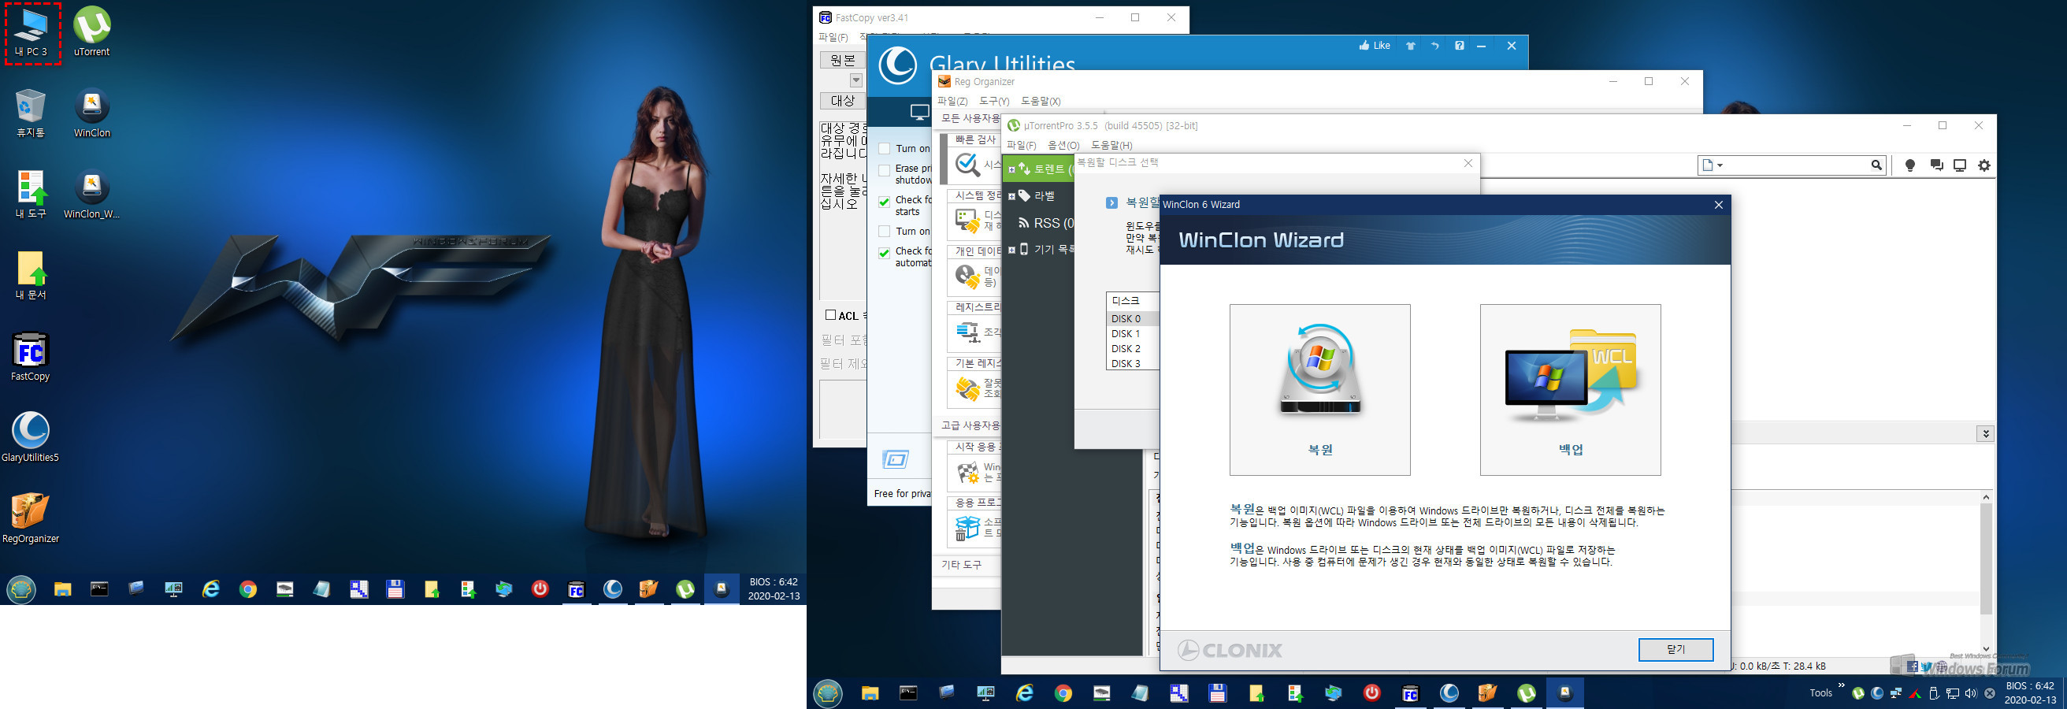Viewport: 2067px width, 709px height.
Task: Open the FastCopy desktop shortcut
Action: 31,357
